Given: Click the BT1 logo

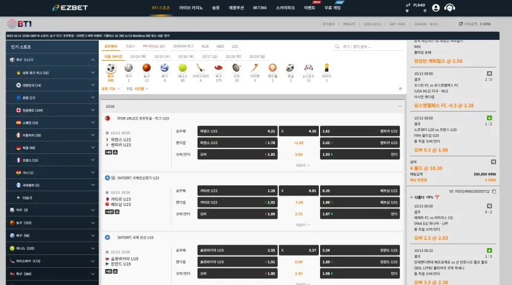Looking at the screenshot, I should pos(20,23).
